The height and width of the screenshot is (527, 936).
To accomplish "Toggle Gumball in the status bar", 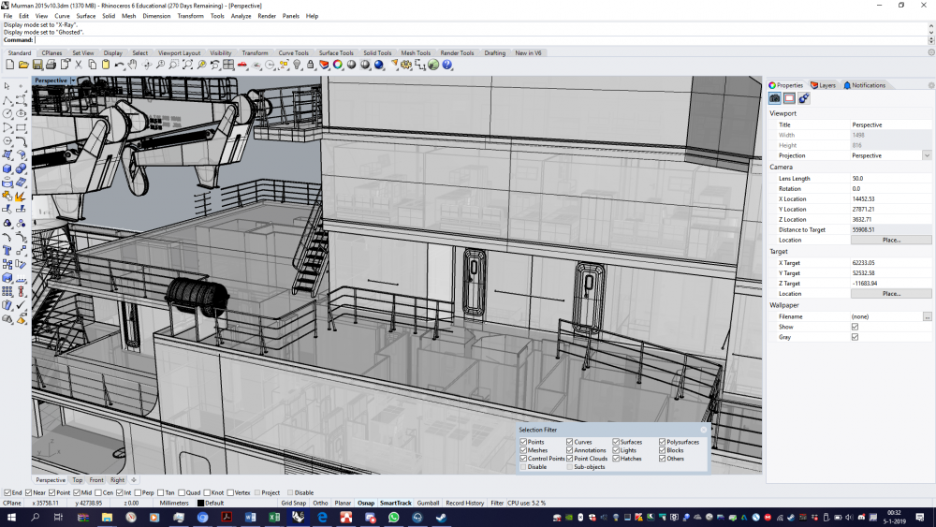I will (428, 503).
